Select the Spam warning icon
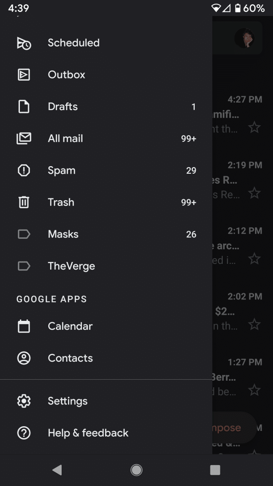Screen dimensions: 273x486 (x=24, y=170)
